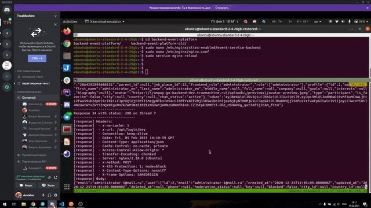Click the Видео button
Screen dimensions: 371x208
pyautogui.click(x=26, y=185)
